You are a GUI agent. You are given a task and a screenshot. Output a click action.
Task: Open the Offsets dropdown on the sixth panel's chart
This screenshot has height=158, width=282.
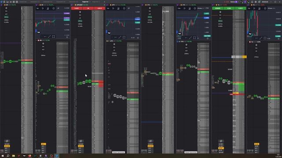click(x=200, y=8)
